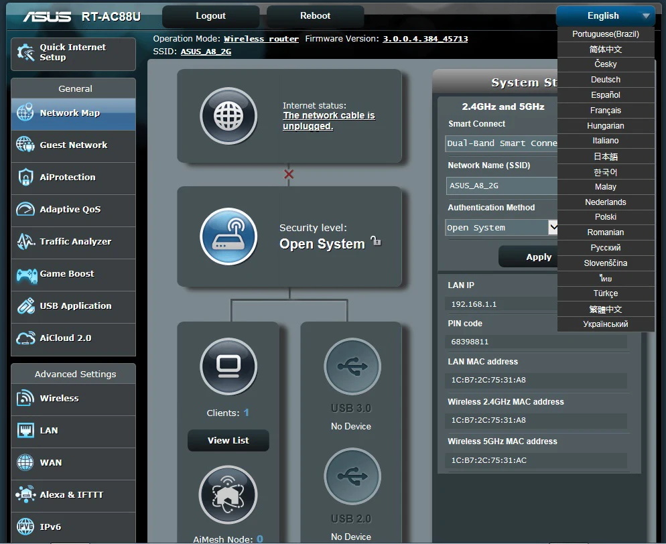Select Русский language
The width and height of the screenshot is (666, 544).
tap(606, 248)
